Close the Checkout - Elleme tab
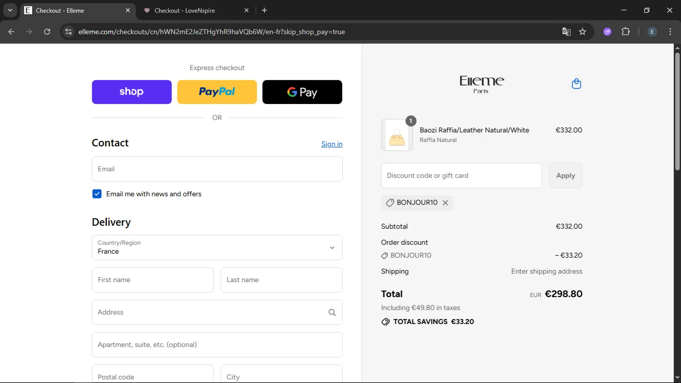The image size is (681, 383). click(128, 10)
